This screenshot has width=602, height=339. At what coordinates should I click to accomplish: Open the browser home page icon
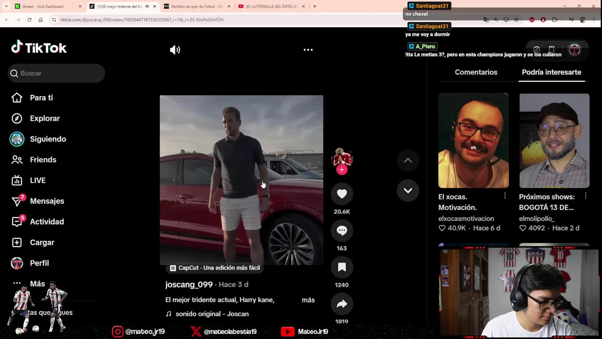(40, 20)
